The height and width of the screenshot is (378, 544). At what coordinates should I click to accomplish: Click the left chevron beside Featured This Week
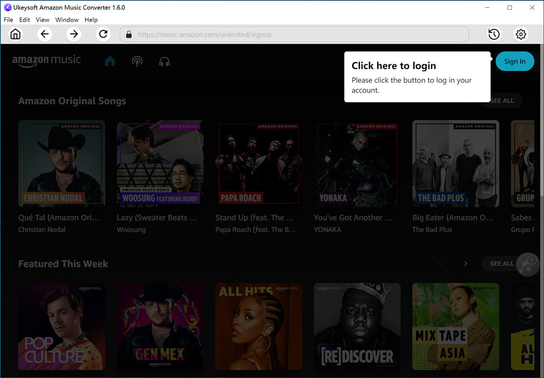click(440, 263)
